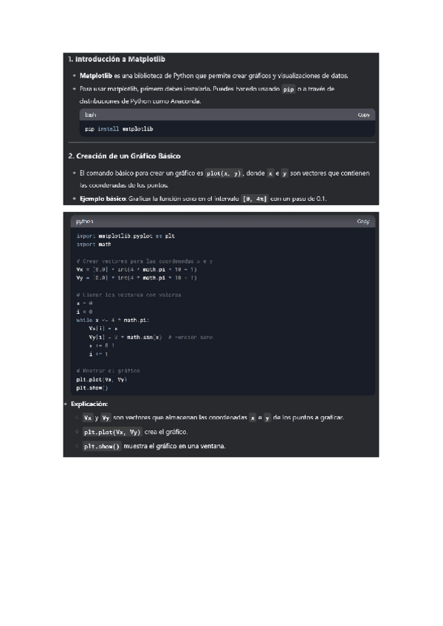Click the 'import math' code line
Viewport: 443px width, 626px height.
tap(93, 243)
